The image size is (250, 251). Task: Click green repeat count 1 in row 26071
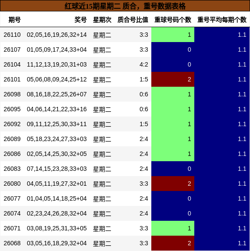coord(173,228)
